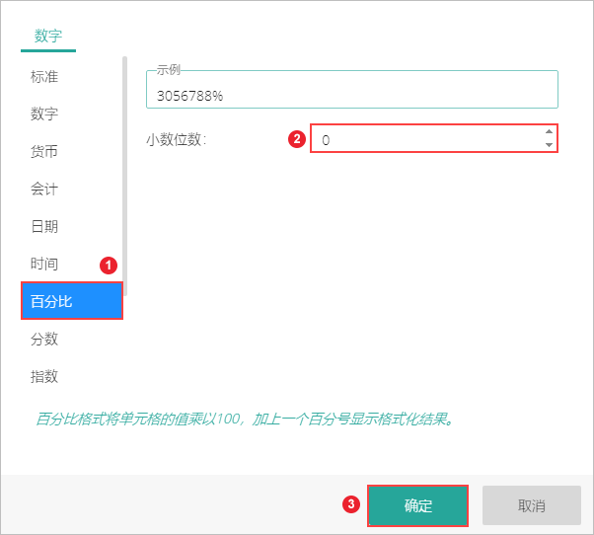Select the highlighted 百分比 category
The width and height of the screenshot is (594, 535).
tap(71, 301)
